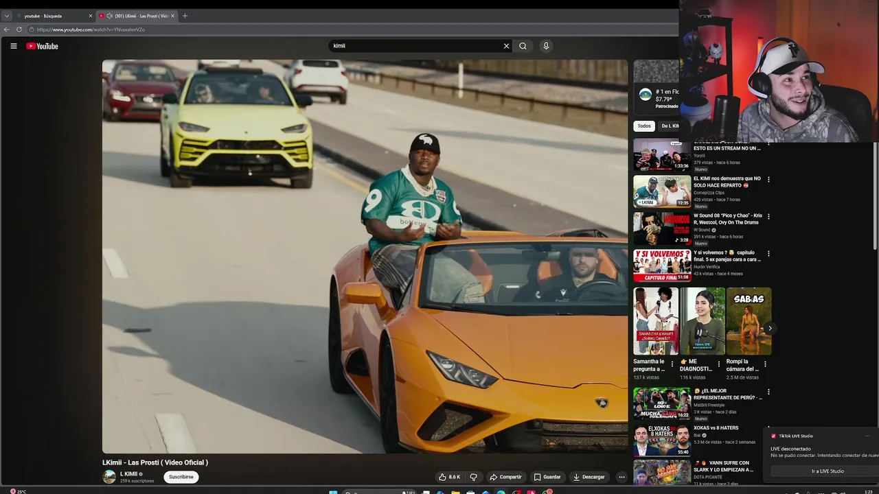The height and width of the screenshot is (494, 879).
Task: Click Yoryiii channel name in sidebar
Action: tap(699, 156)
